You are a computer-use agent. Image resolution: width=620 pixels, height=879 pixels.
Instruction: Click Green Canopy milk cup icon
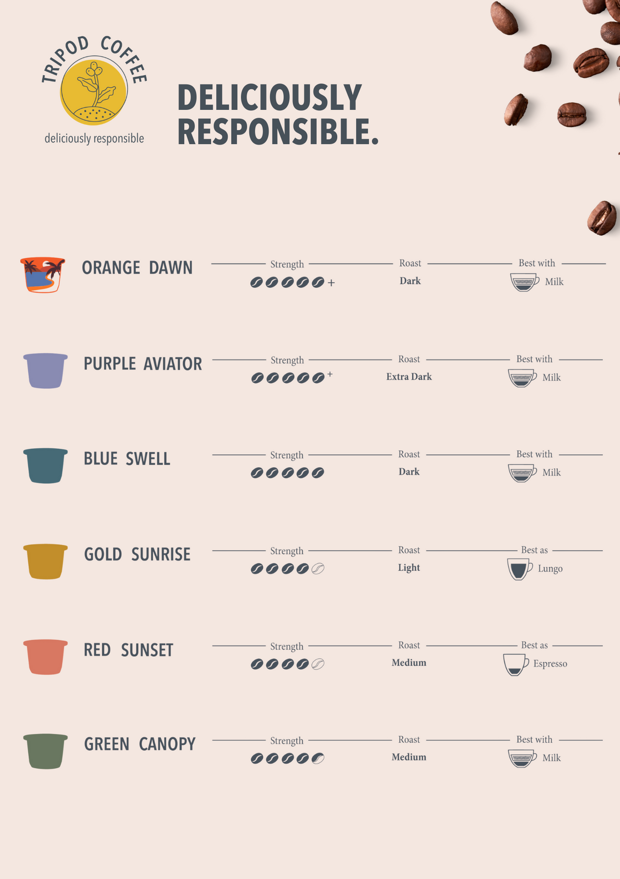(522, 758)
